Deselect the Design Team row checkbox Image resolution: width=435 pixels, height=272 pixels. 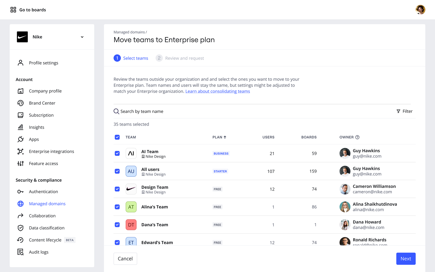[117, 189]
